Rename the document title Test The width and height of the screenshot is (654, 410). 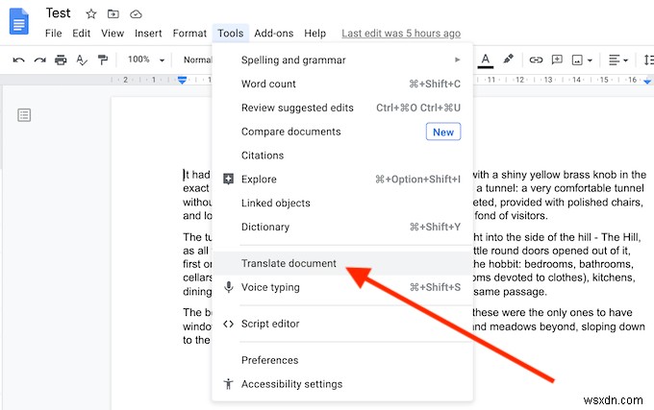coord(59,13)
